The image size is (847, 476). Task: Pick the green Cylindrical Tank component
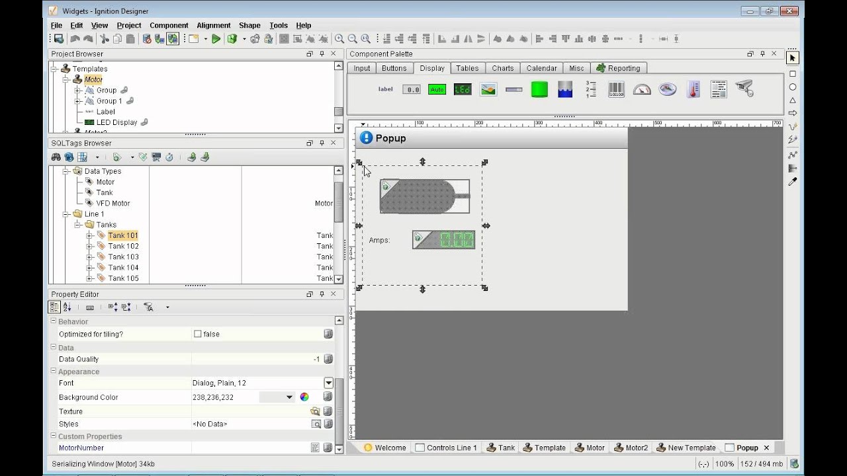click(x=539, y=89)
